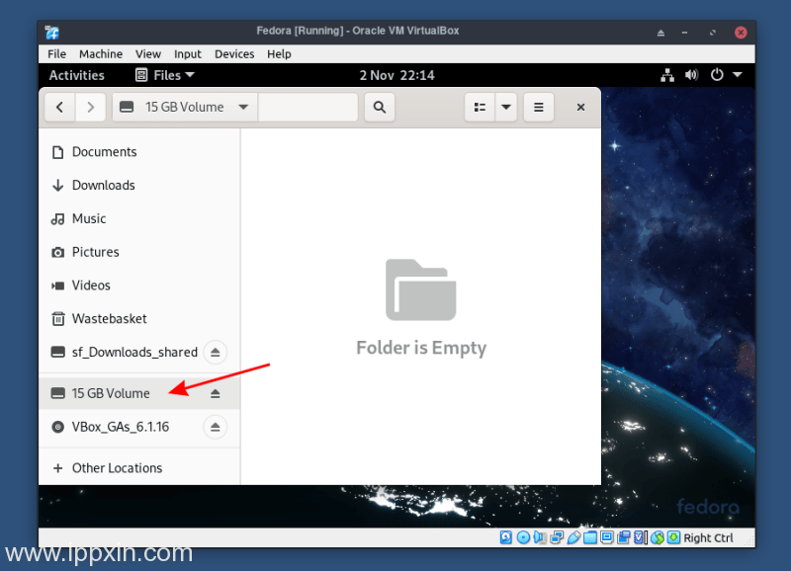Open the Files app menu in top bar
This screenshot has width=791, height=571.
165,75
